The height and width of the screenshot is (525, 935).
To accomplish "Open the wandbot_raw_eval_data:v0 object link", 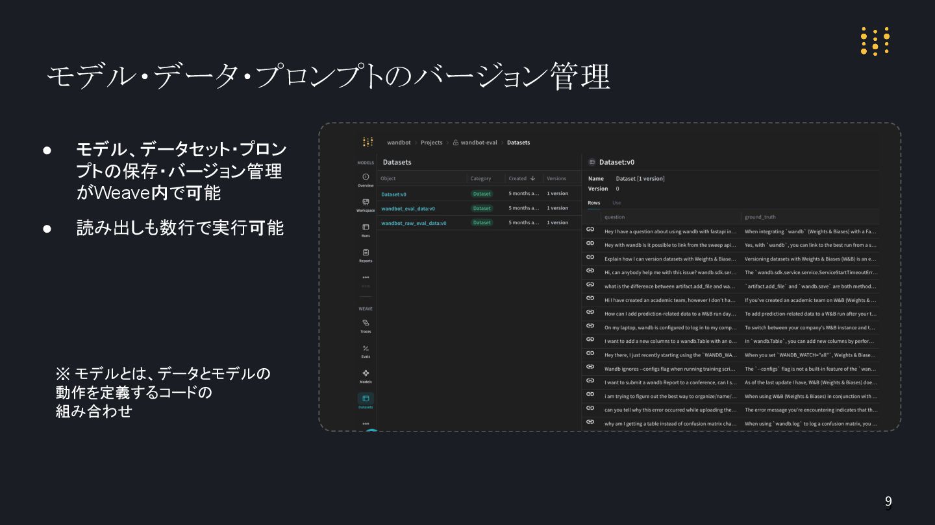I will coord(414,223).
